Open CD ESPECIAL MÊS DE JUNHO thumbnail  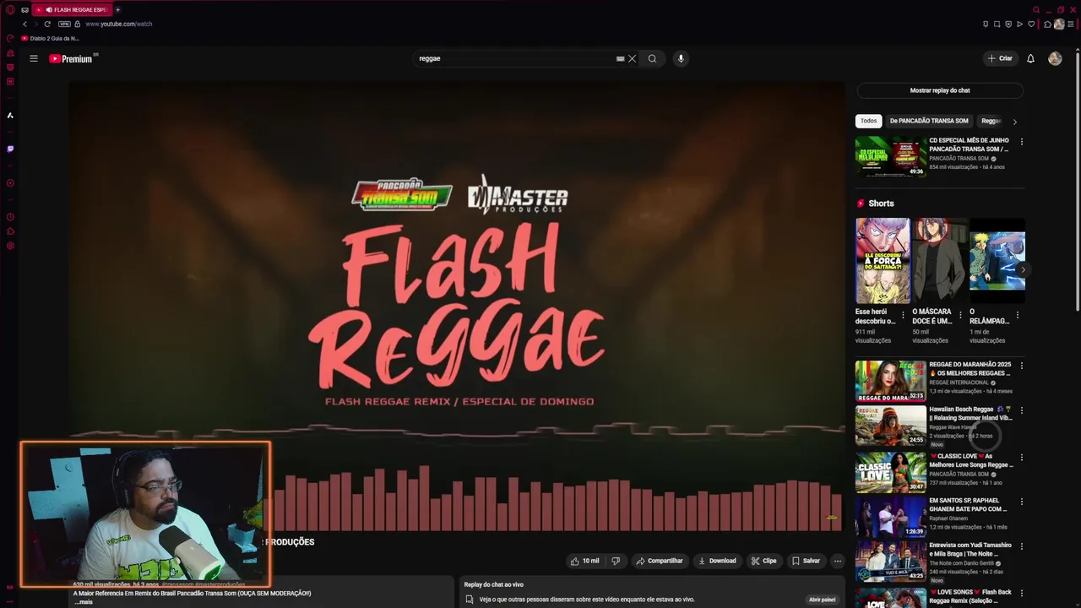point(890,156)
